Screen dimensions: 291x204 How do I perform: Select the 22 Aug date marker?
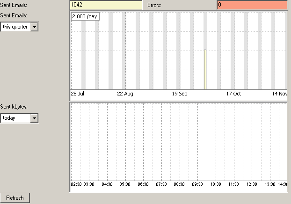point(125,94)
